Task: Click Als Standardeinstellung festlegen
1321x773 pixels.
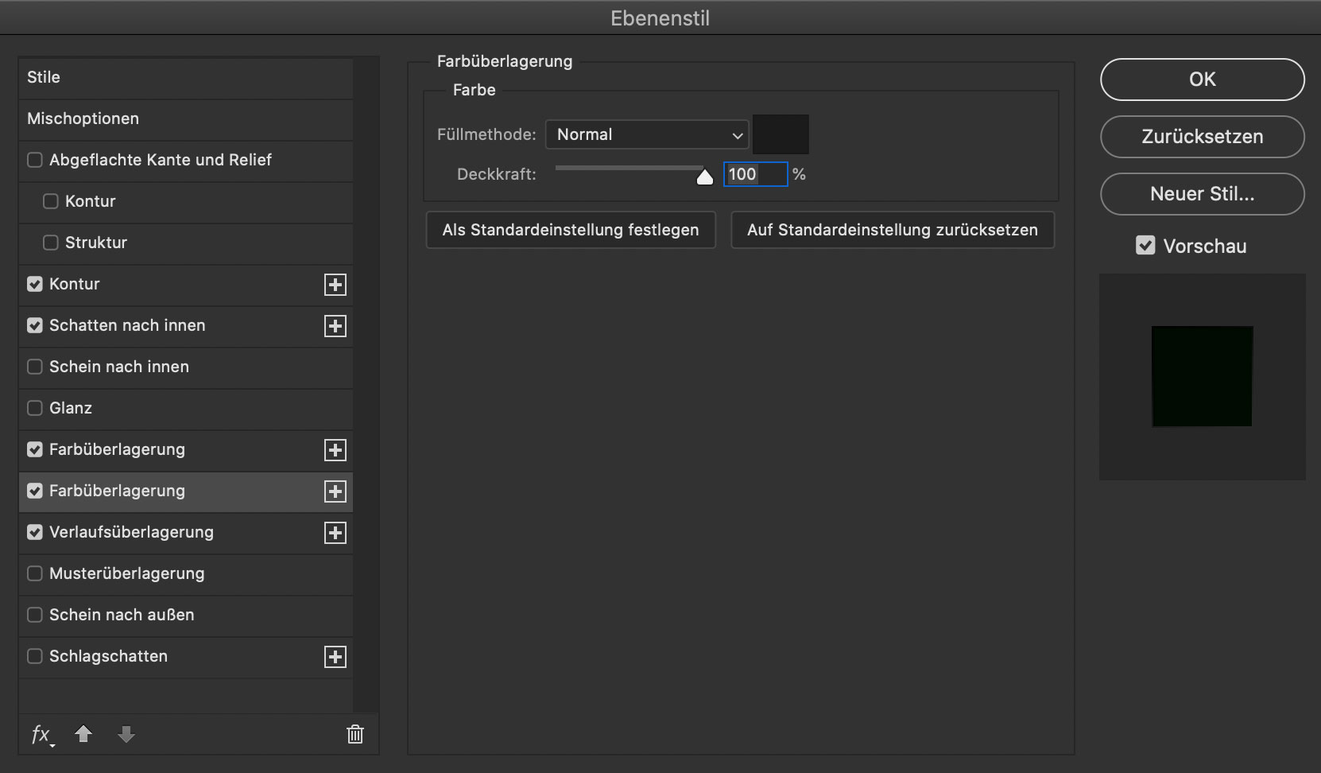Action: click(x=571, y=230)
